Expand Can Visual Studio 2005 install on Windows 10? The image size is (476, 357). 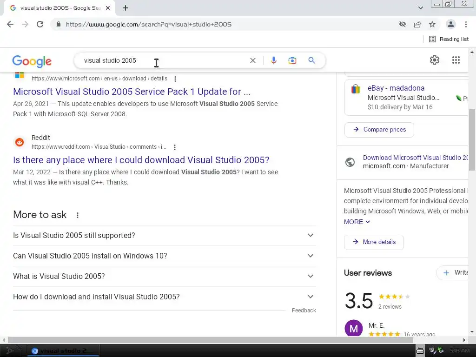[x=165, y=256]
